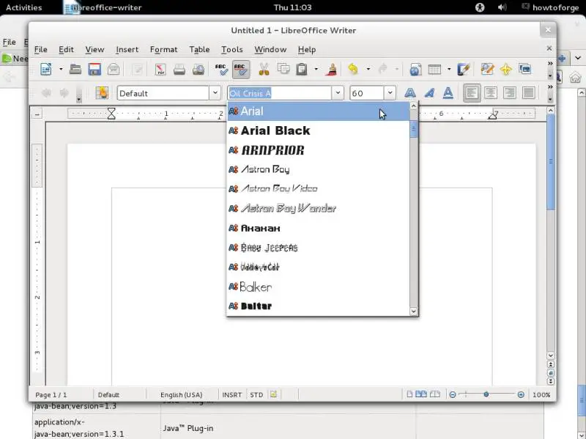Image resolution: width=586 pixels, height=439 pixels.
Task: Click the Insert Table icon
Action: coord(434,69)
